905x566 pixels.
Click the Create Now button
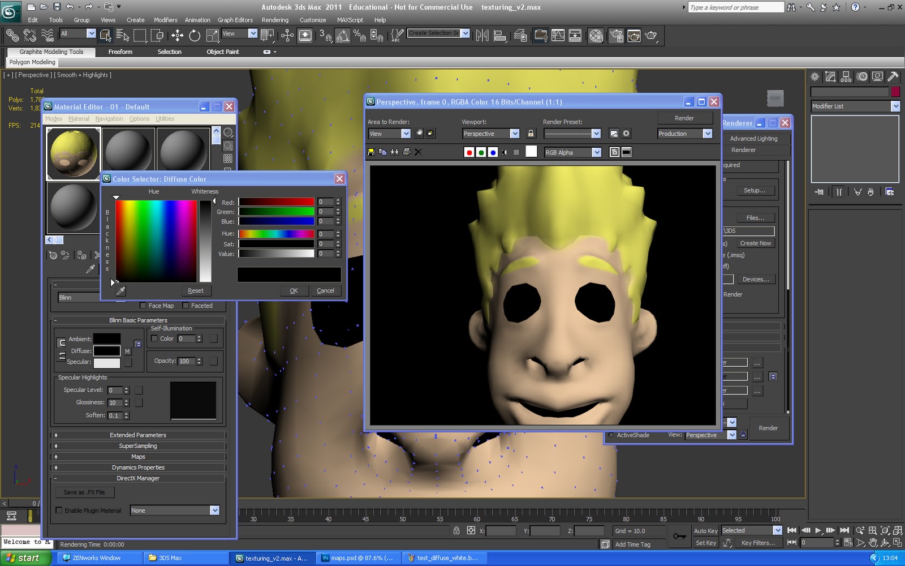(x=756, y=243)
